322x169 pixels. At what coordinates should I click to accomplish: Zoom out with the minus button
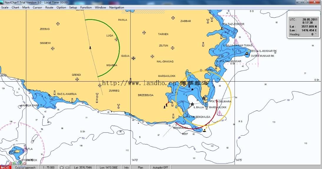67,167
